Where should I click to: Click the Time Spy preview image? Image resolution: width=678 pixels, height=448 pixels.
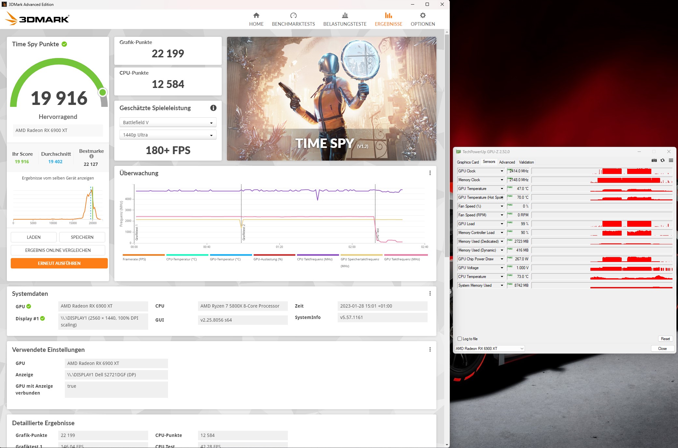[x=332, y=98]
